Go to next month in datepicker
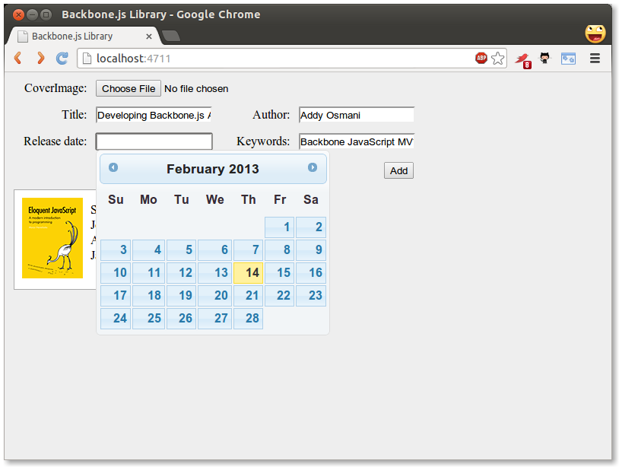 click(313, 168)
